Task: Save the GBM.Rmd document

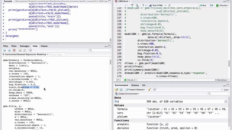Action: coord(126,5)
